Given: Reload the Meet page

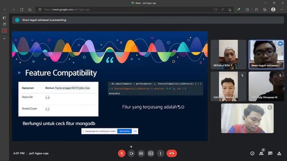Looking at the screenshot, I should point(22,9).
